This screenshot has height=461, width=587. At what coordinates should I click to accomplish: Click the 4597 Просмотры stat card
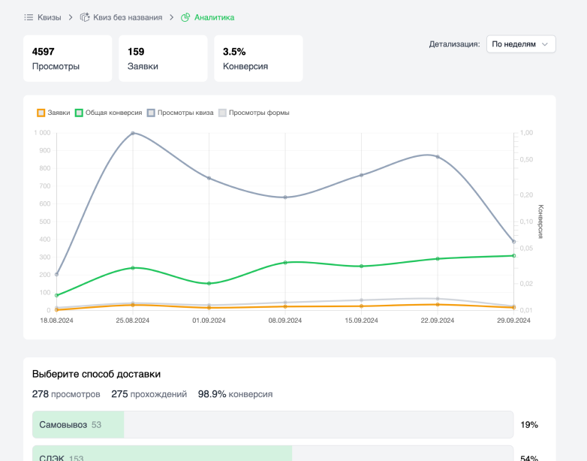[68, 59]
